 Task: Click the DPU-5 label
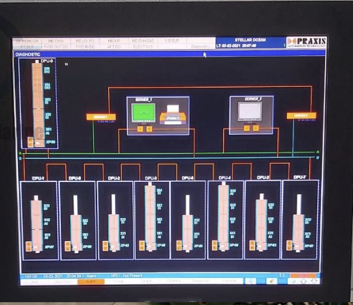coord(188,178)
